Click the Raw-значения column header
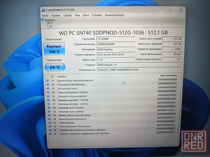Viewport: 210px width, 157px height. 168,75
